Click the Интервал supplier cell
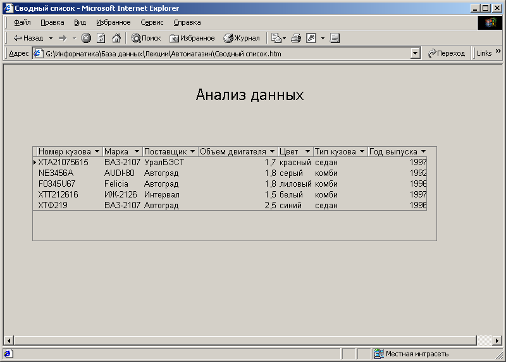 pyautogui.click(x=162, y=195)
